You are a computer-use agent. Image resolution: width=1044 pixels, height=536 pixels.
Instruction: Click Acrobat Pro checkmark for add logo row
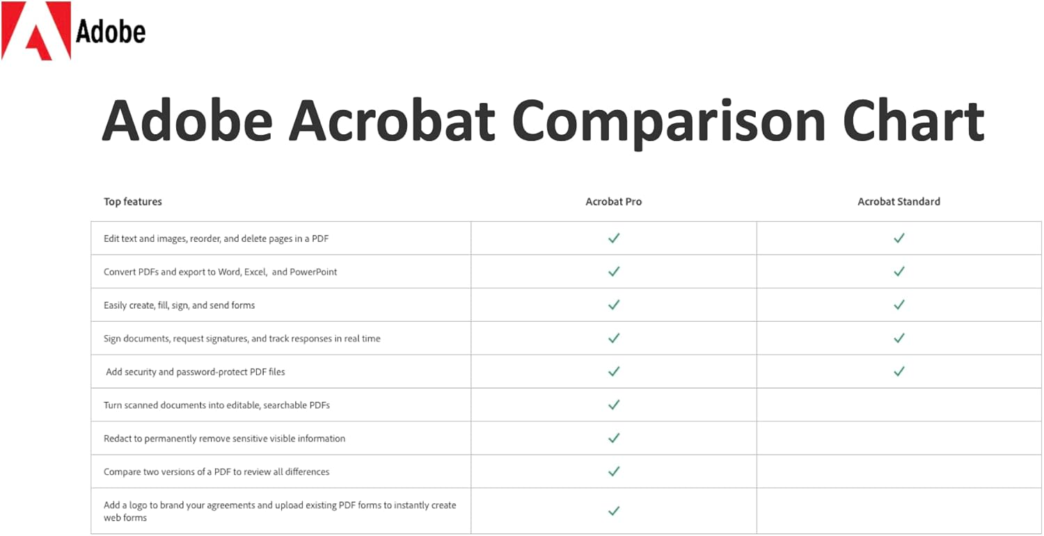click(613, 511)
